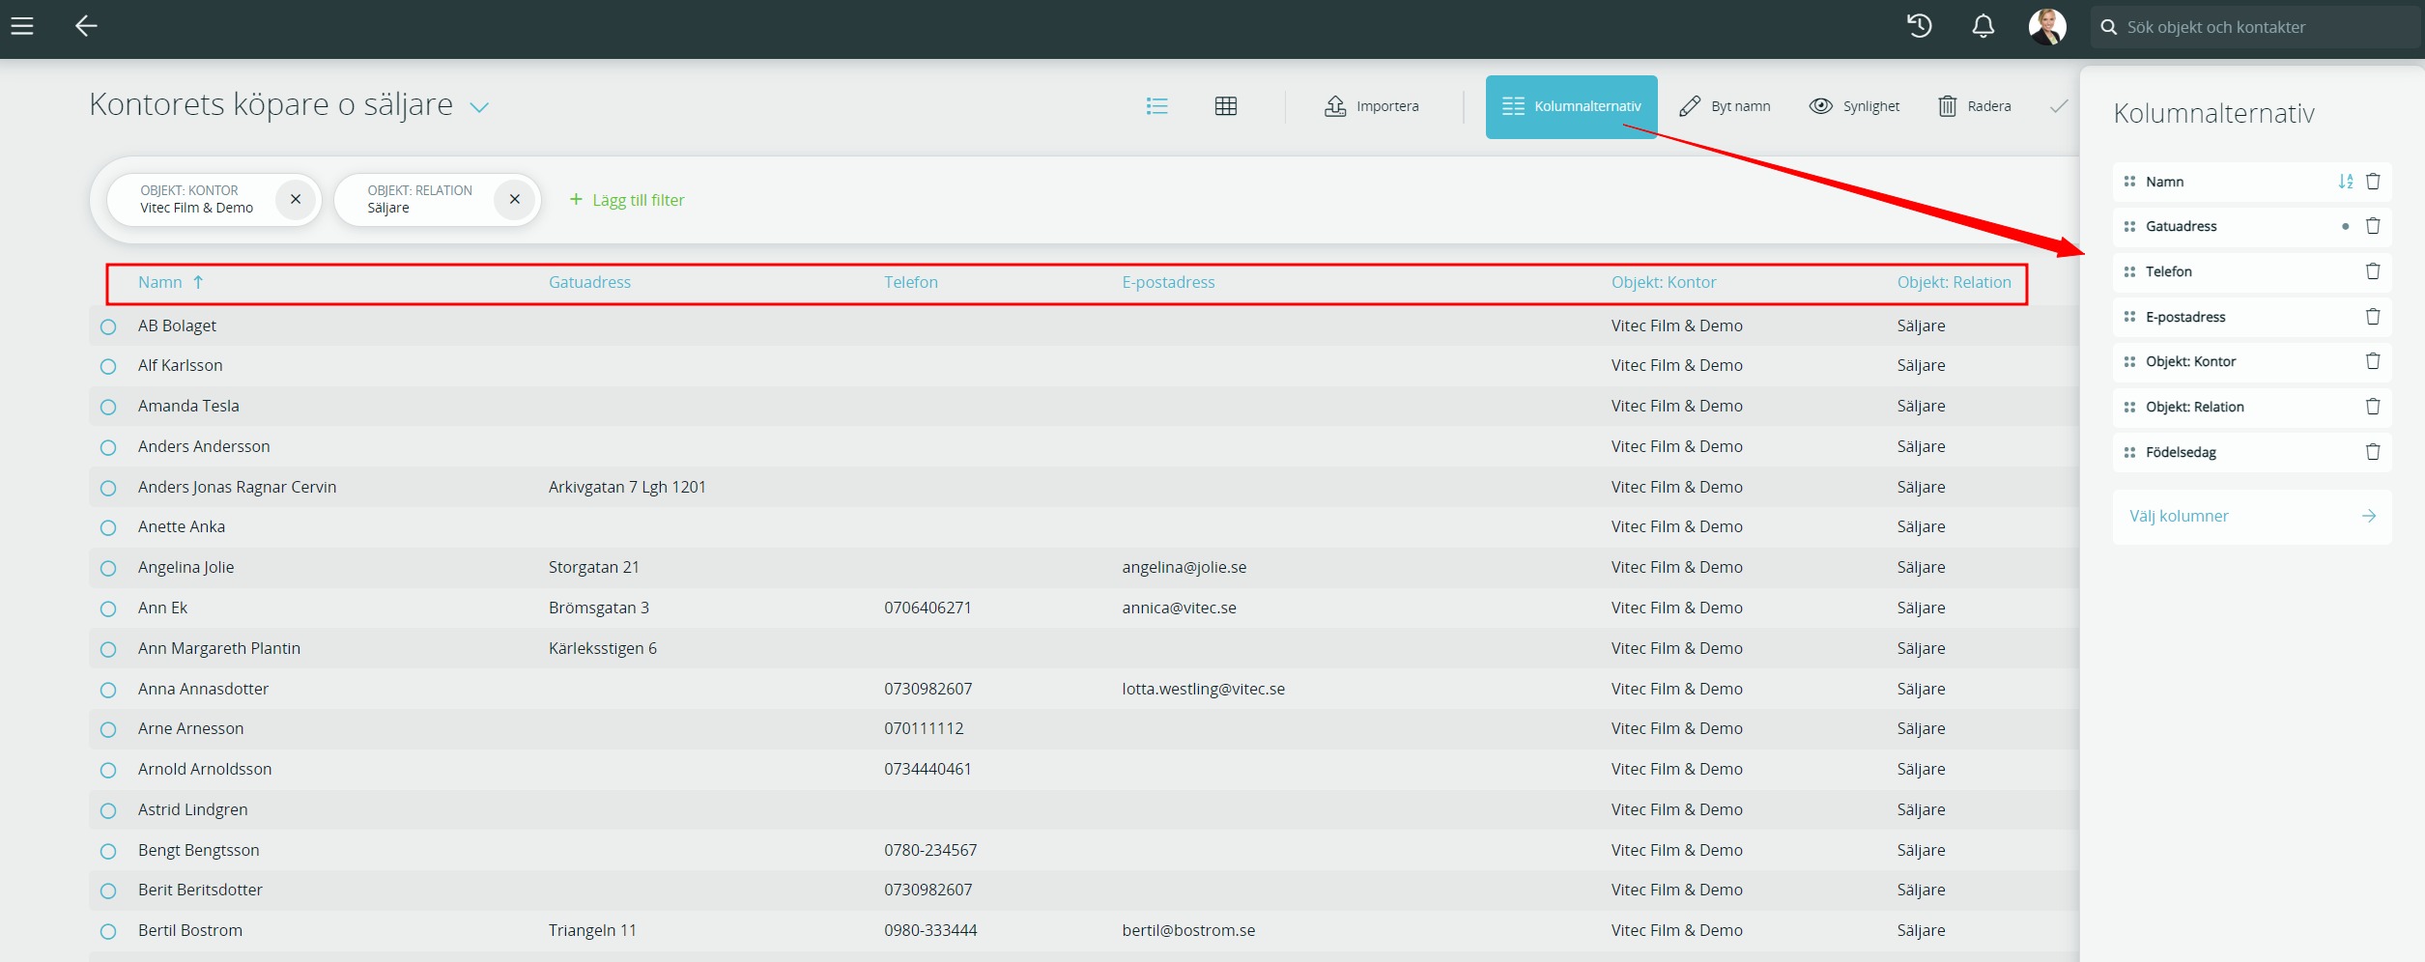The height and width of the screenshot is (962, 2425).
Task: Click the email angelina@jolie.se
Action: [1184, 567]
